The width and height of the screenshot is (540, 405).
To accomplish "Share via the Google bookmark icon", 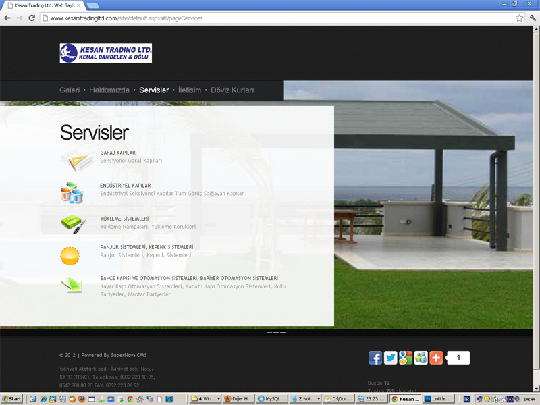I will point(406,358).
